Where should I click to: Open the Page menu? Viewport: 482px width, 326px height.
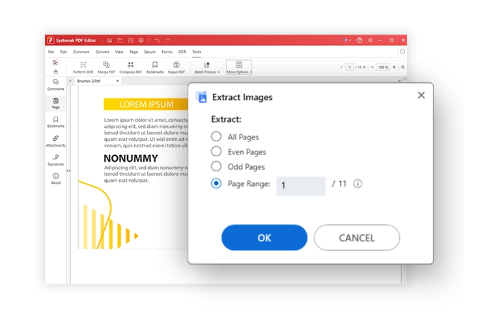[x=134, y=52]
